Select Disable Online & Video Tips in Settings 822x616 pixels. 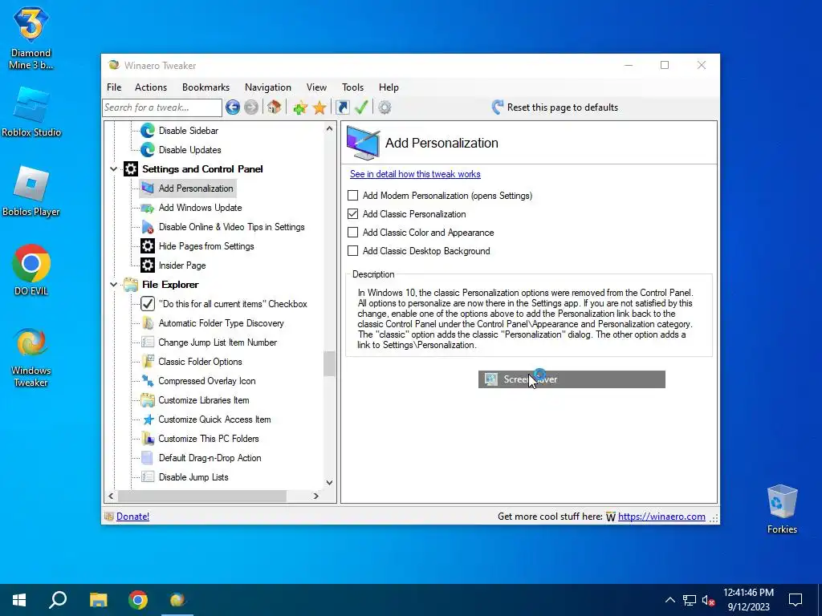click(x=232, y=227)
